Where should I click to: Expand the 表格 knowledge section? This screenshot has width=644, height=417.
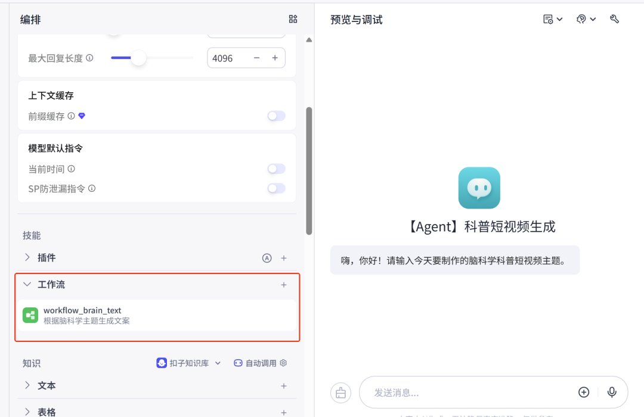pos(27,412)
